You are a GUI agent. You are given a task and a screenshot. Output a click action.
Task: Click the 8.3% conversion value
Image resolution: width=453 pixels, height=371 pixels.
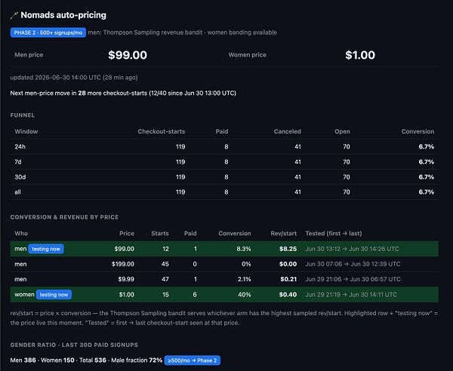(244, 249)
